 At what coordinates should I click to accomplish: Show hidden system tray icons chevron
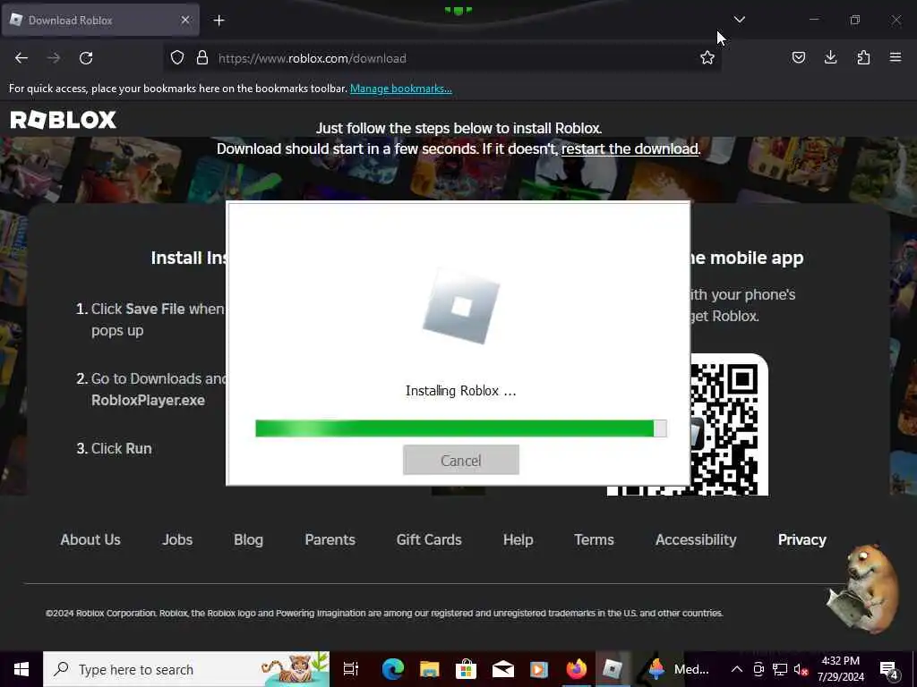coord(737,669)
